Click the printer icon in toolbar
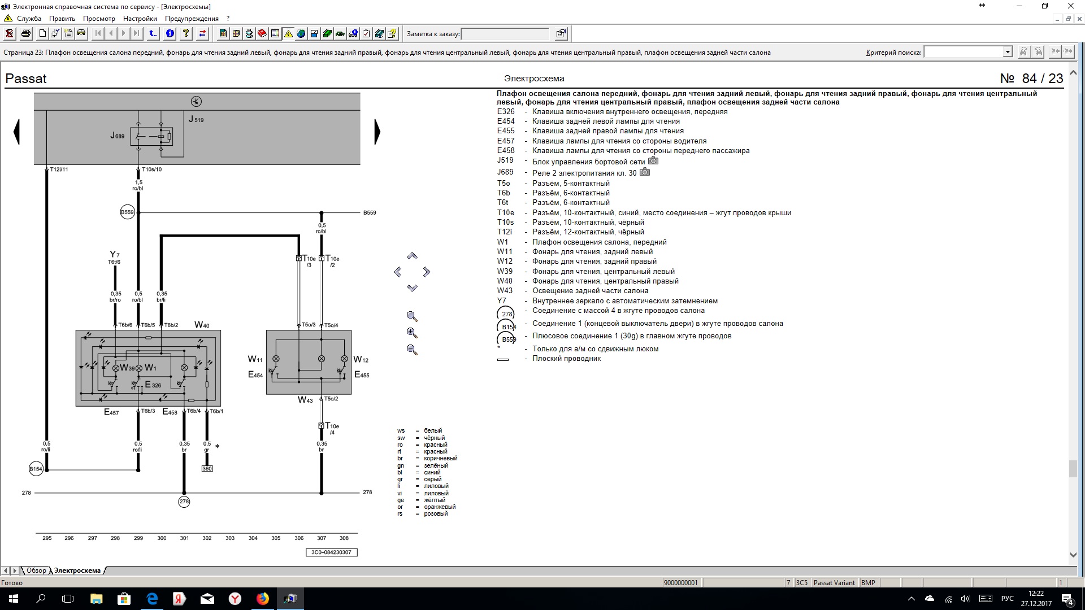Screen dimensions: 1085x610 pyautogui.click(x=25, y=34)
